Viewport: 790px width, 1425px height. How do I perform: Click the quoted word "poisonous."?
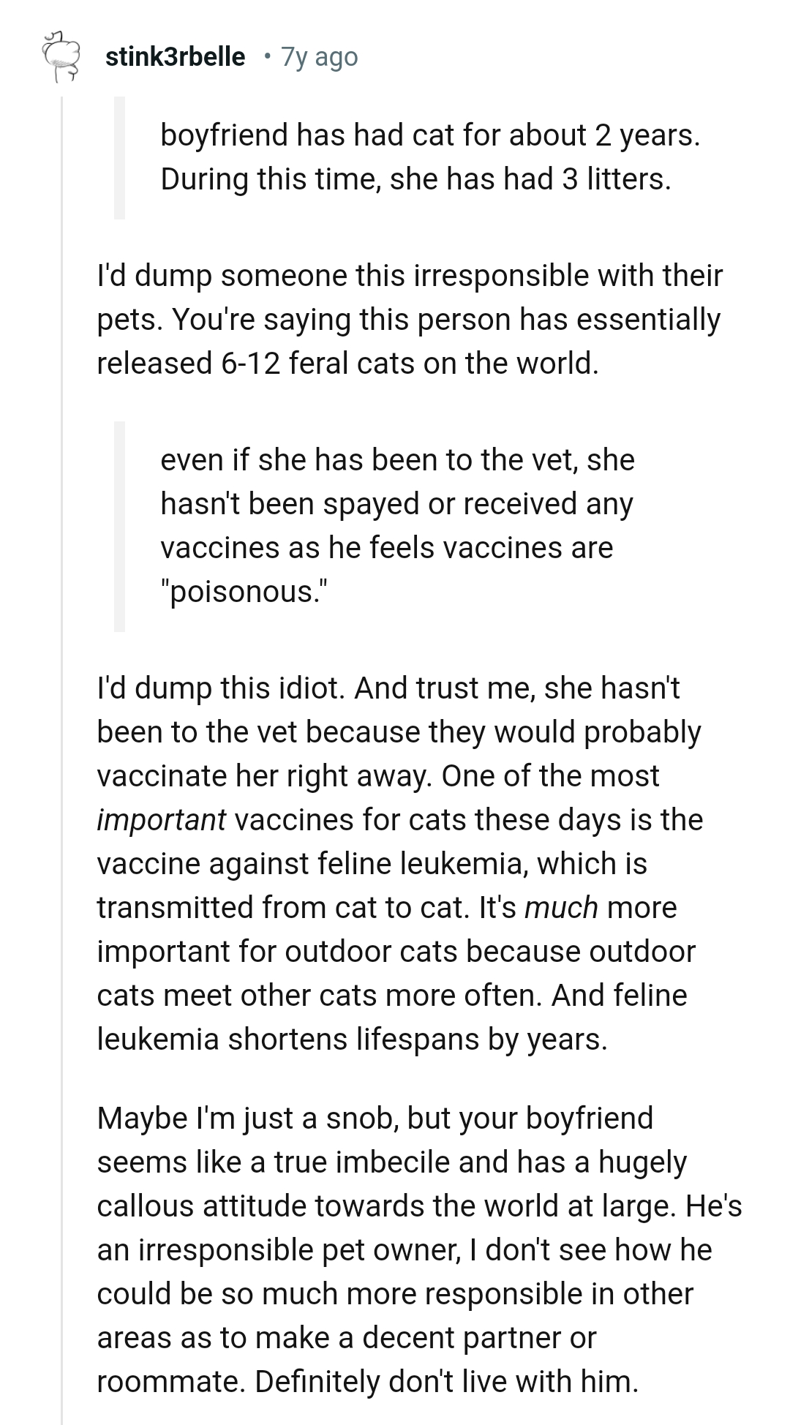click(244, 591)
